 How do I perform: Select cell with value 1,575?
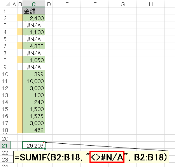click(34, 116)
